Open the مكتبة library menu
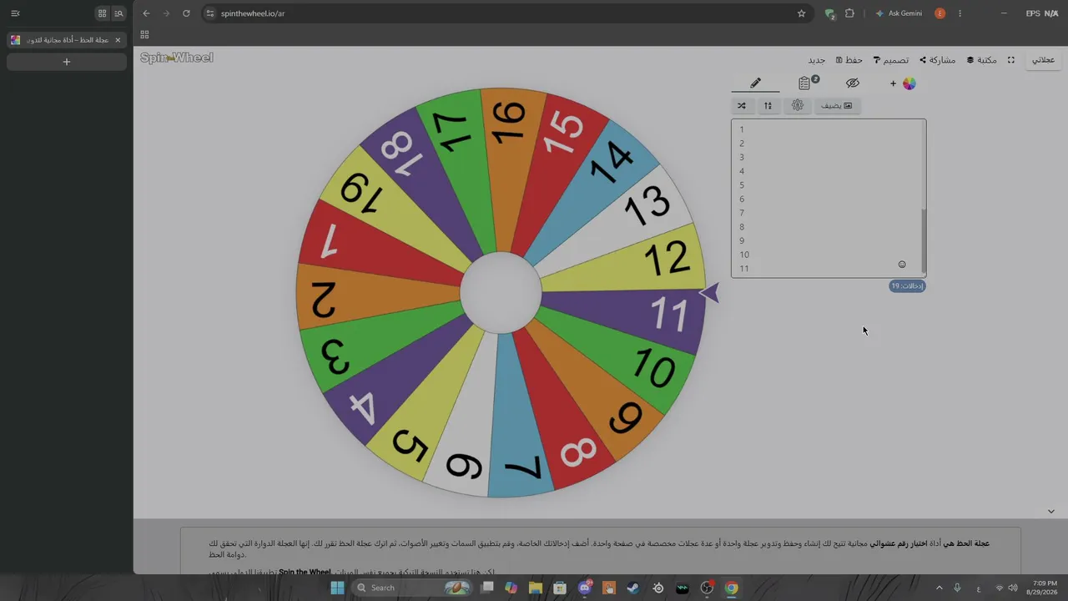1068x601 pixels. (x=982, y=60)
